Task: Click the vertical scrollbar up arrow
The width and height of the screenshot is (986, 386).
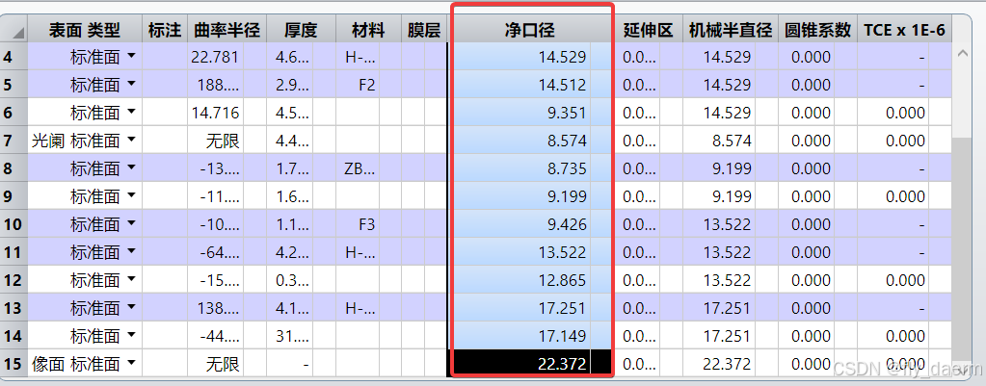Action: (962, 54)
